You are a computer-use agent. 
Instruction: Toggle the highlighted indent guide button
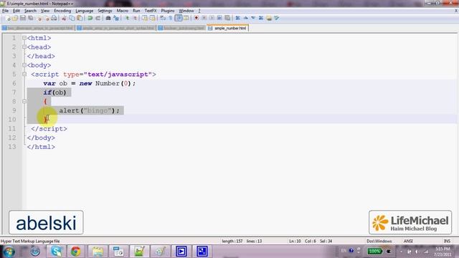(x=179, y=18)
